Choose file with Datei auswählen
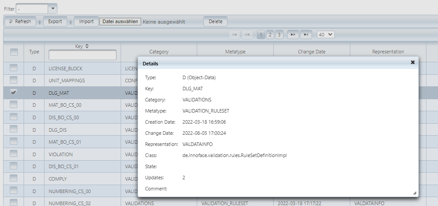 (x=120, y=21)
